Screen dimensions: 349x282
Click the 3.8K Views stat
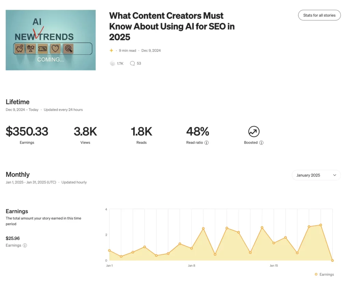[85, 132]
